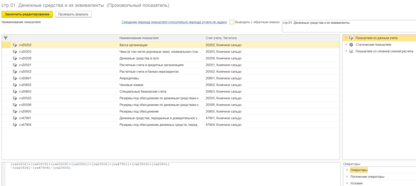This screenshot has height=186, width=416.
Task: Expand the Статические показатели tree node
Action: [x=346, y=45]
